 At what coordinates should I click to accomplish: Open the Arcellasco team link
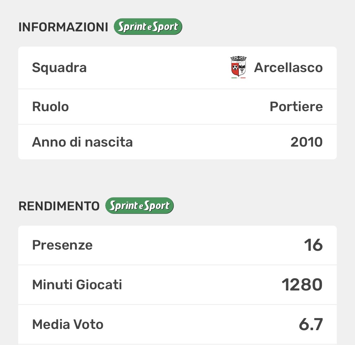click(288, 68)
